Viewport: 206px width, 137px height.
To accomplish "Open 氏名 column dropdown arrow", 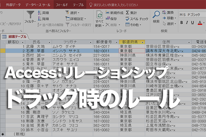I will (49, 42).
